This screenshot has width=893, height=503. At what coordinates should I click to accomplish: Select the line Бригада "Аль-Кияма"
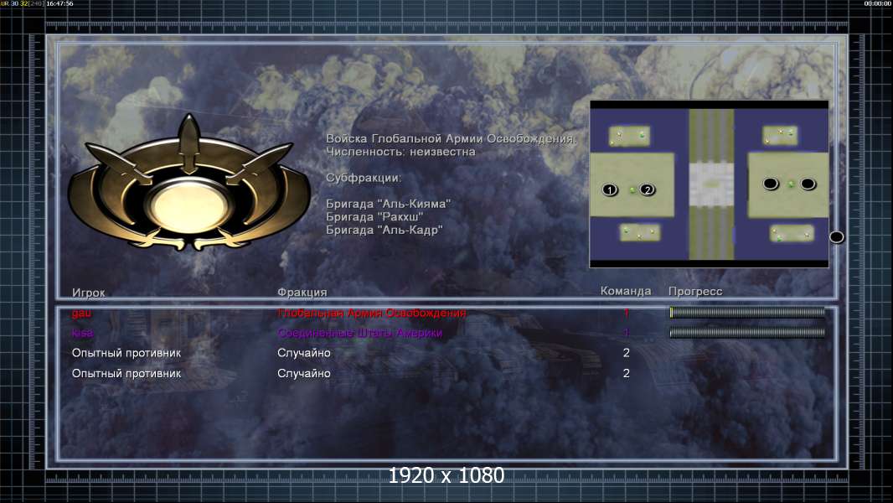click(388, 204)
